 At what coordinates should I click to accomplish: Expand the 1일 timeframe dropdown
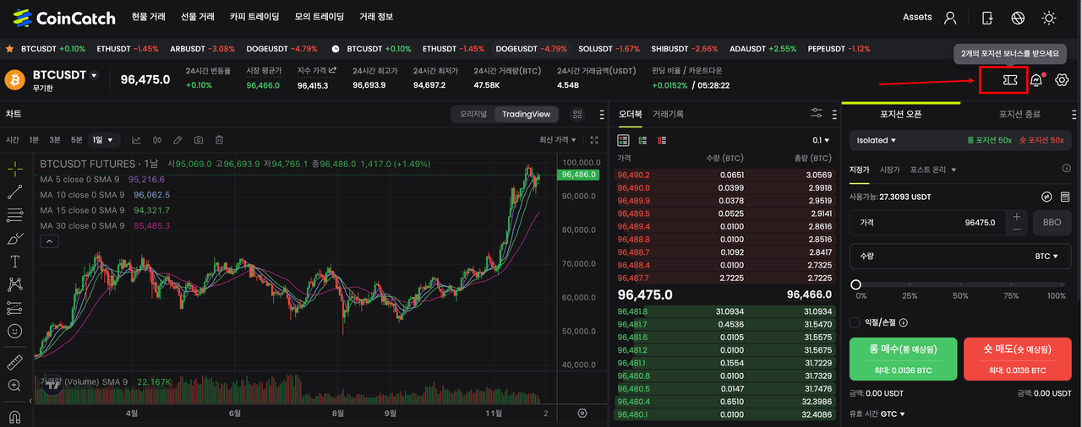[104, 140]
